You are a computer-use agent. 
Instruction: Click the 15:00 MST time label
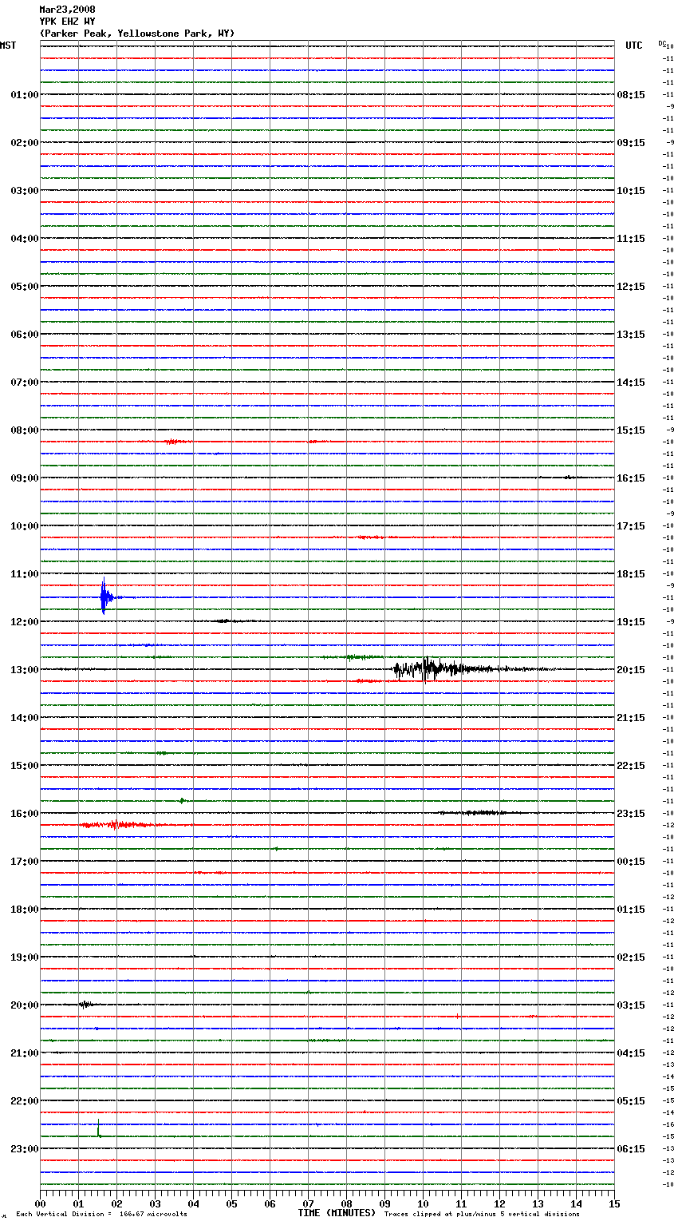tap(25, 766)
